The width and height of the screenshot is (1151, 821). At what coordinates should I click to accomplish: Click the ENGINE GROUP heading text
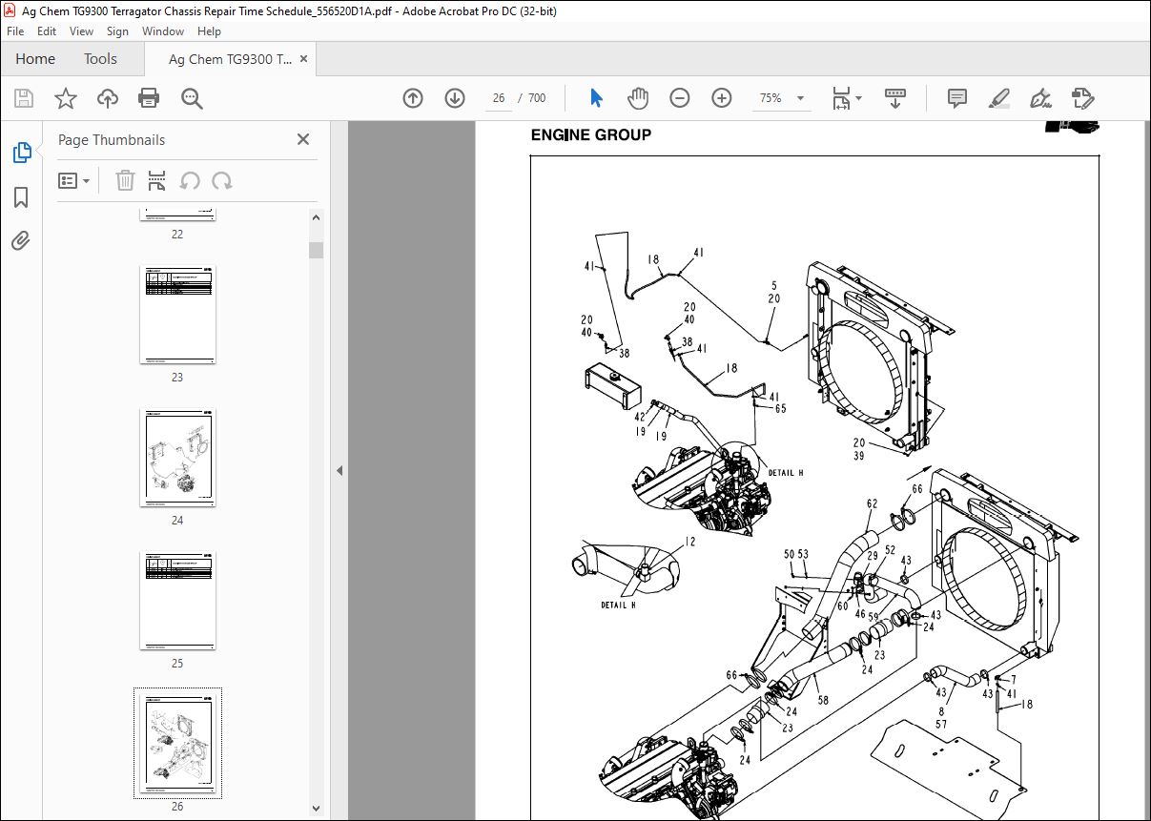click(x=591, y=135)
